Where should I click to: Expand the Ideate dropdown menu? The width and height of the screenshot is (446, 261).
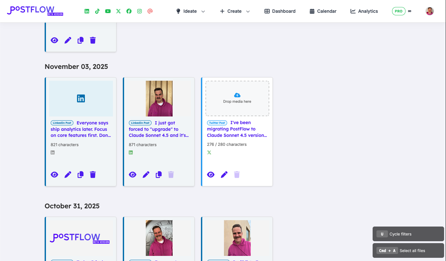click(190, 11)
